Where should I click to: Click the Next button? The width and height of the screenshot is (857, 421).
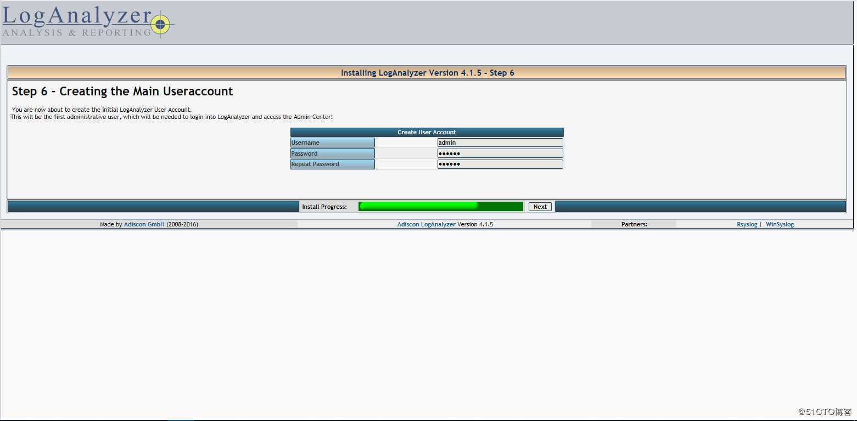(x=540, y=207)
